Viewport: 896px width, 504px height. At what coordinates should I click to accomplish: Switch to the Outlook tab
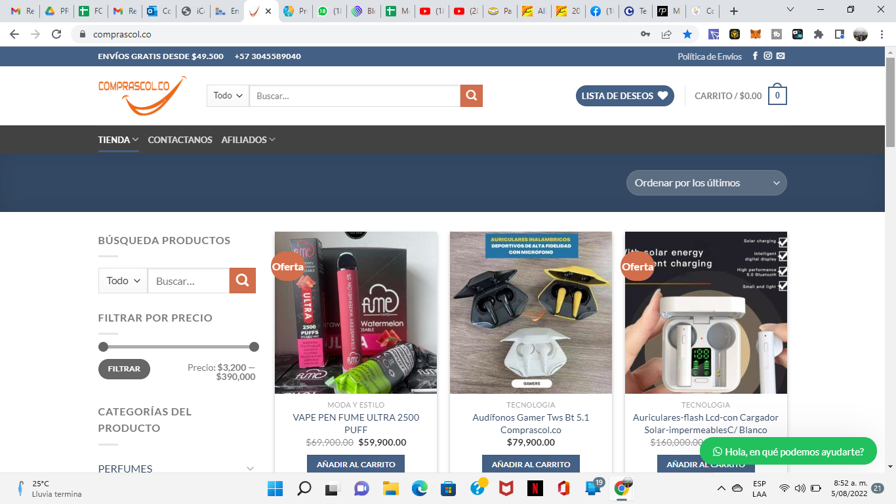[x=159, y=11]
